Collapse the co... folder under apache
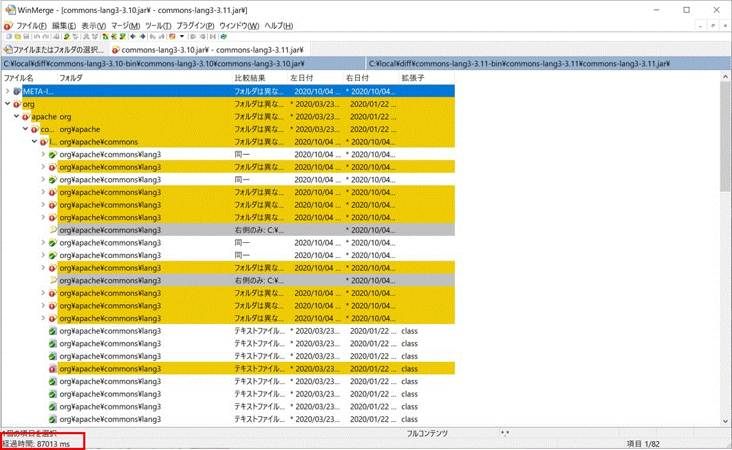732x450 pixels. (25, 129)
